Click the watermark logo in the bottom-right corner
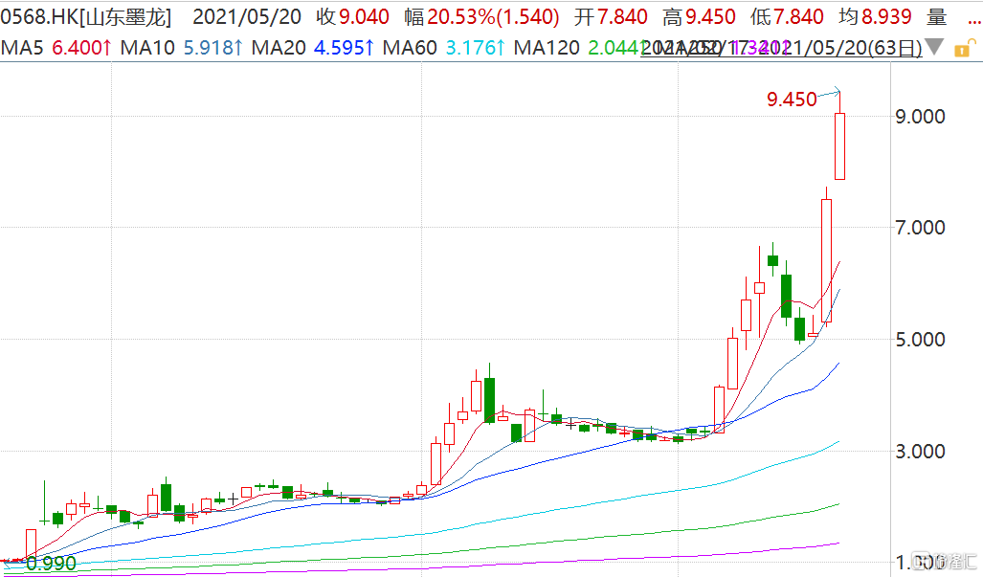 coord(942,560)
